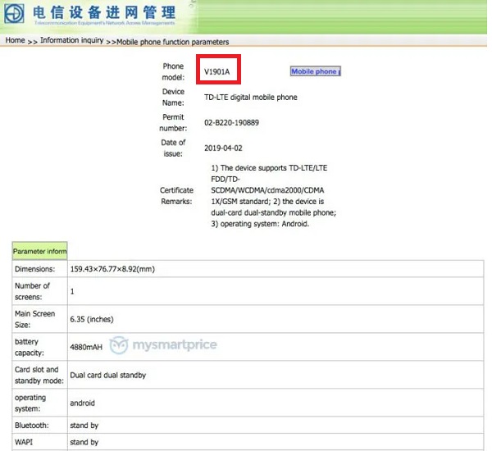Select Dual card dual standby value
Image resolution: width=492 pixels, height=451 pixels.
click(x=108, y=375)
